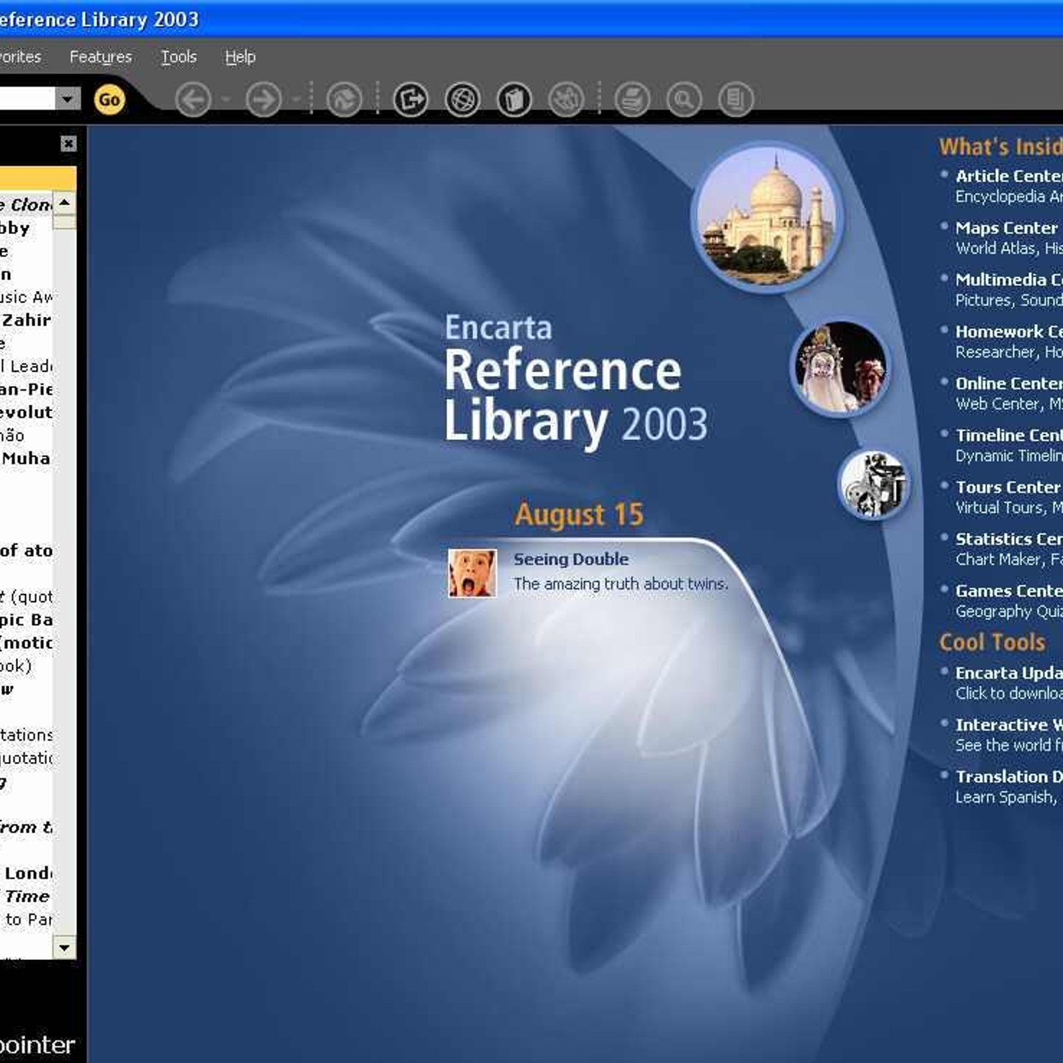Open the Online Center link

click(x=1009, y=383)
